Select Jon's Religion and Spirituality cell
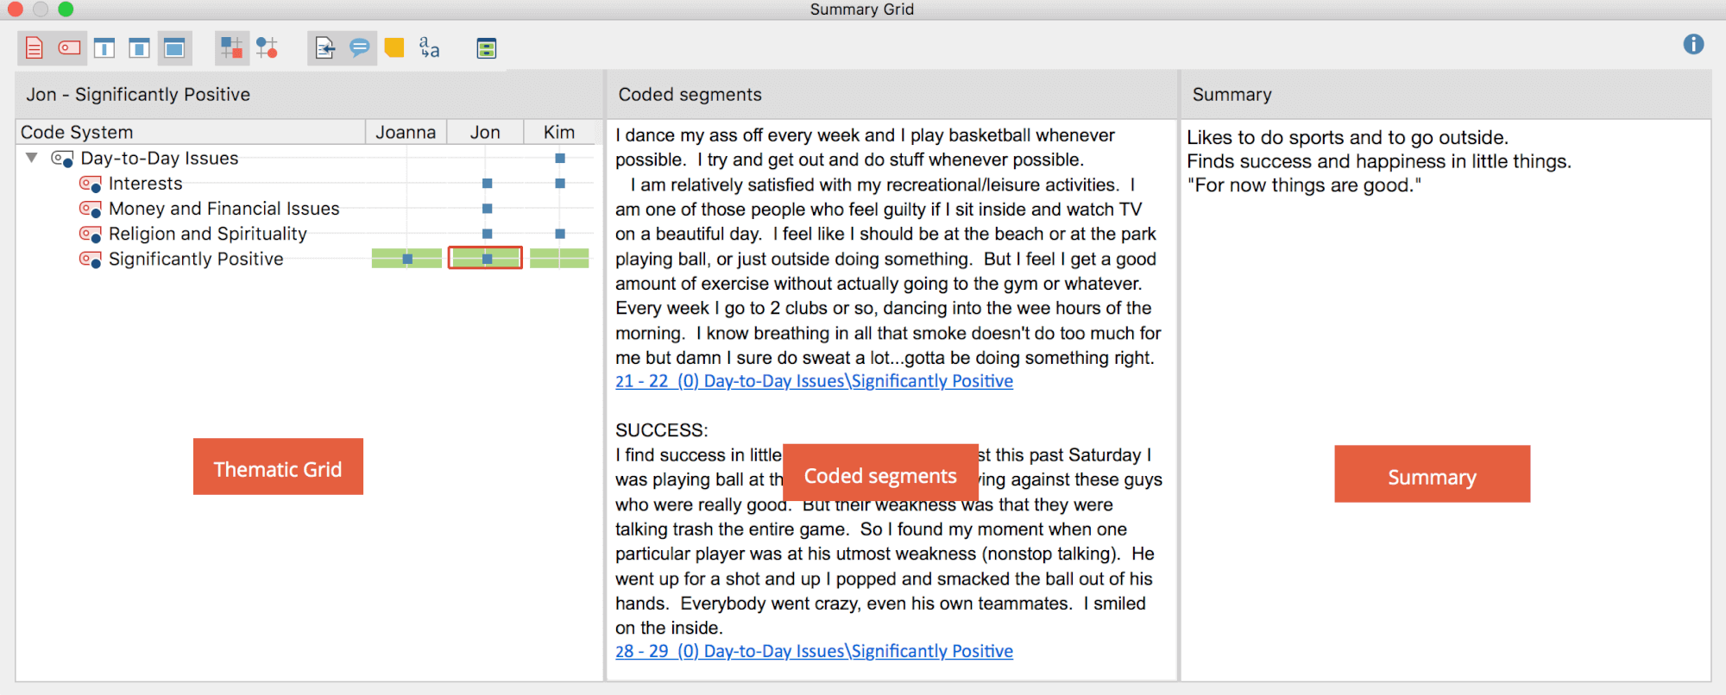 click(x=487, y=234)
